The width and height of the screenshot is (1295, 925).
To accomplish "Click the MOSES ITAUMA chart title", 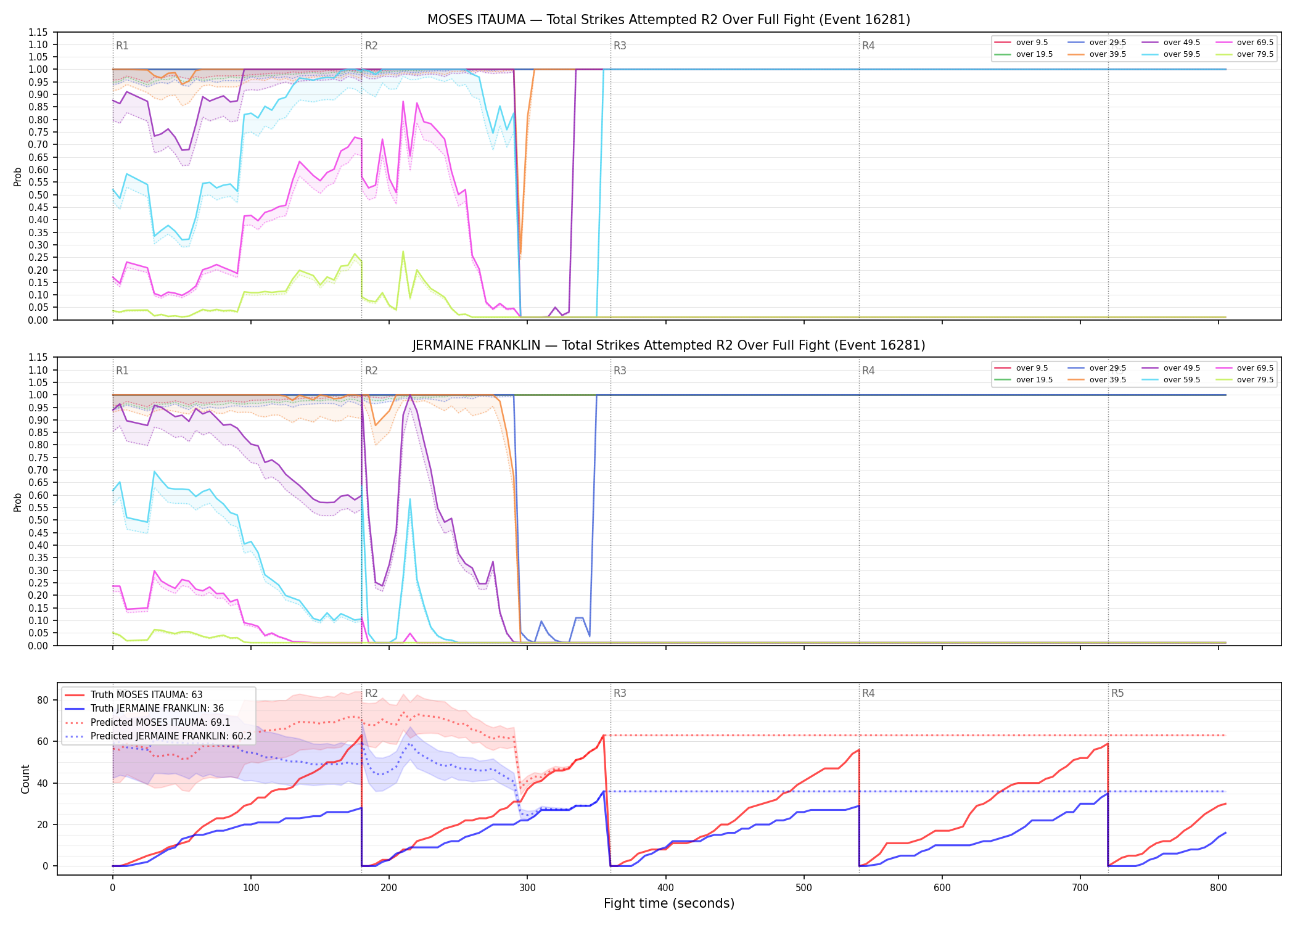I will (x=668, y=20).
